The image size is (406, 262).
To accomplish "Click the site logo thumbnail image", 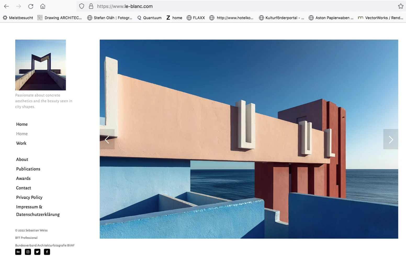I will (x=41, y=65).
